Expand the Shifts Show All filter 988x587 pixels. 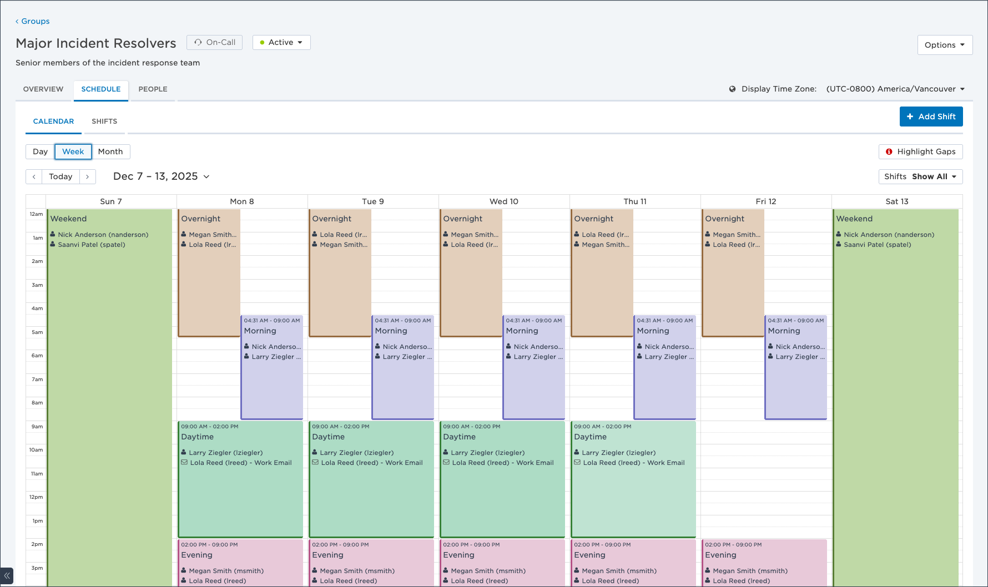920,176
